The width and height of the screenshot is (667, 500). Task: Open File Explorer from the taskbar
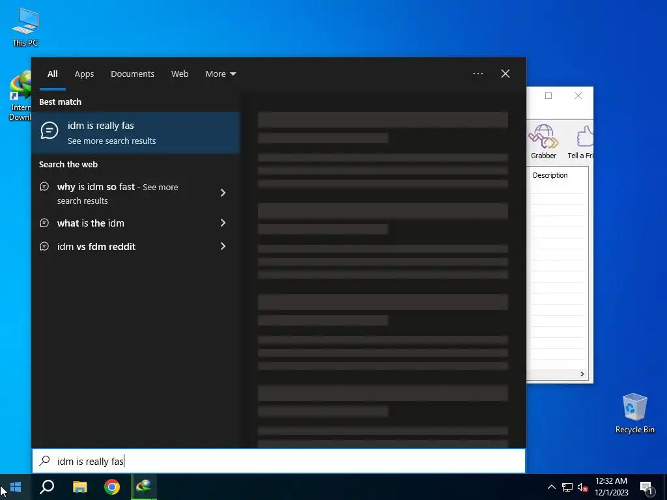(79, 487)
